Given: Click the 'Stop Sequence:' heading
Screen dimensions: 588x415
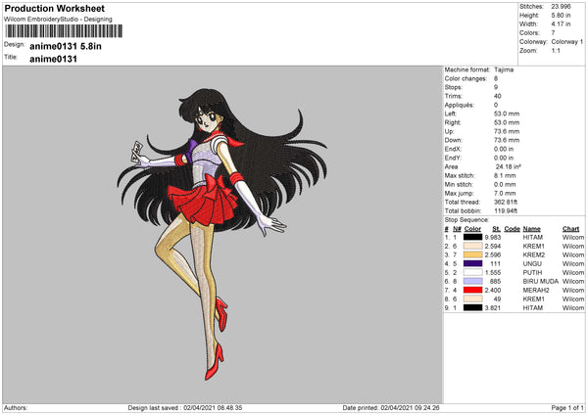Looking at the screenshot, I should (466, 220).
